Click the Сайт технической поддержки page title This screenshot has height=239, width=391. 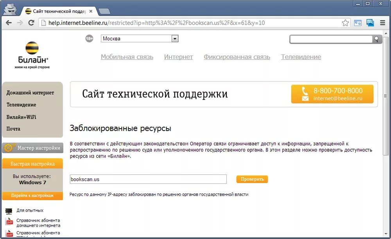tap(155, 94)
